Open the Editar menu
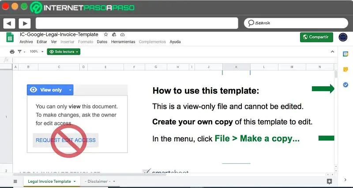353x188 pixels. tap(42, 42)
